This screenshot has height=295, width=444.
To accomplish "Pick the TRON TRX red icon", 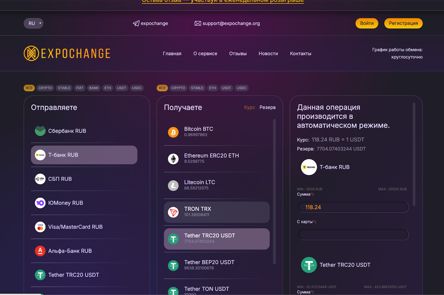I will click(x=173, y=212).
